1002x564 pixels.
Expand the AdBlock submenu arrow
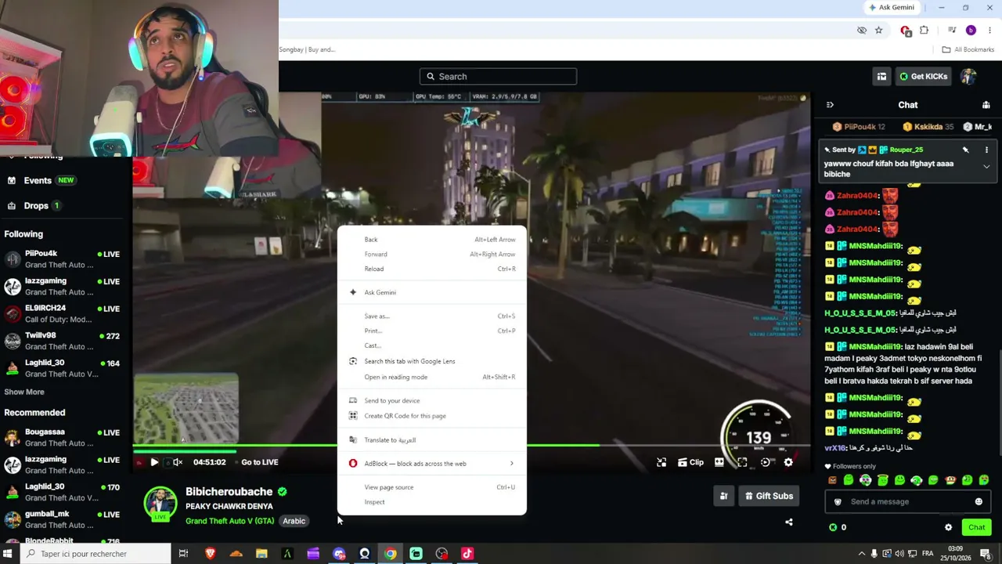(512, 464)
